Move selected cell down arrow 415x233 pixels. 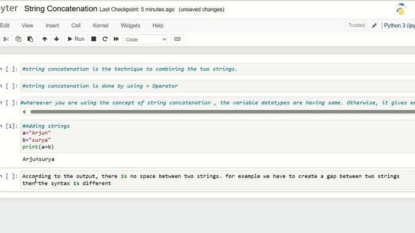pos(56,39)
